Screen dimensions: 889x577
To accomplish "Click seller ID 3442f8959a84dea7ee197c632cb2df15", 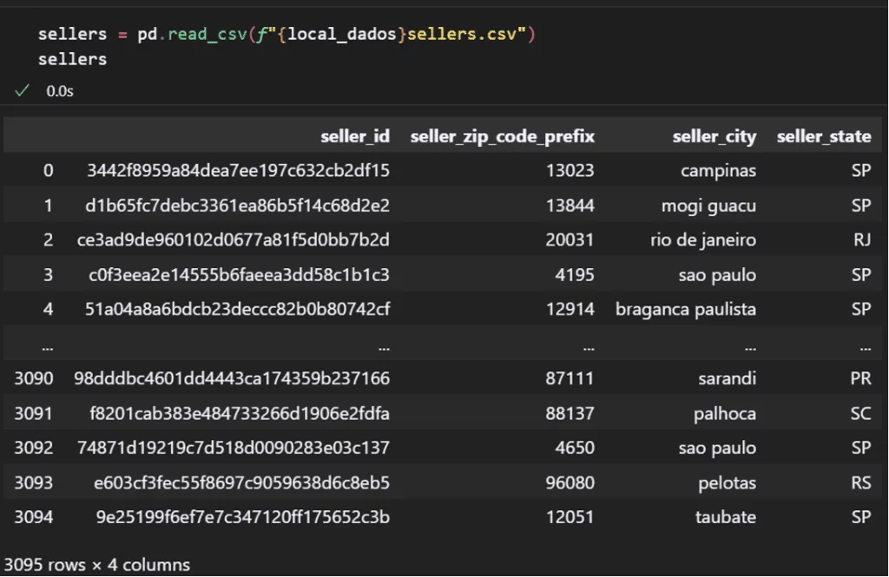I will pos(238,171).
